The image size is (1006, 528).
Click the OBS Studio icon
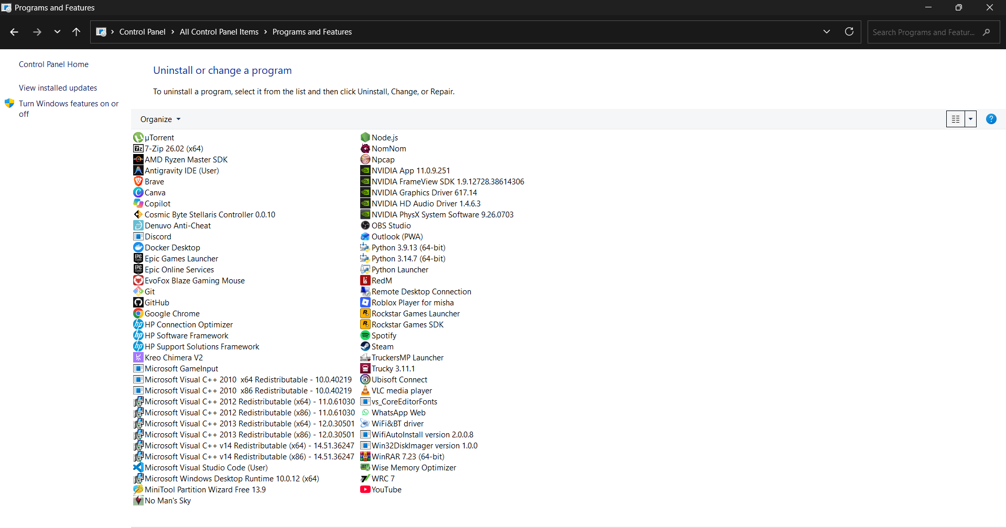tap(365, 226)
